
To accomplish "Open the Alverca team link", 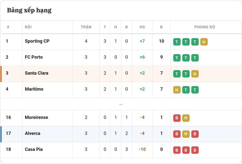I will coord(32,133).
